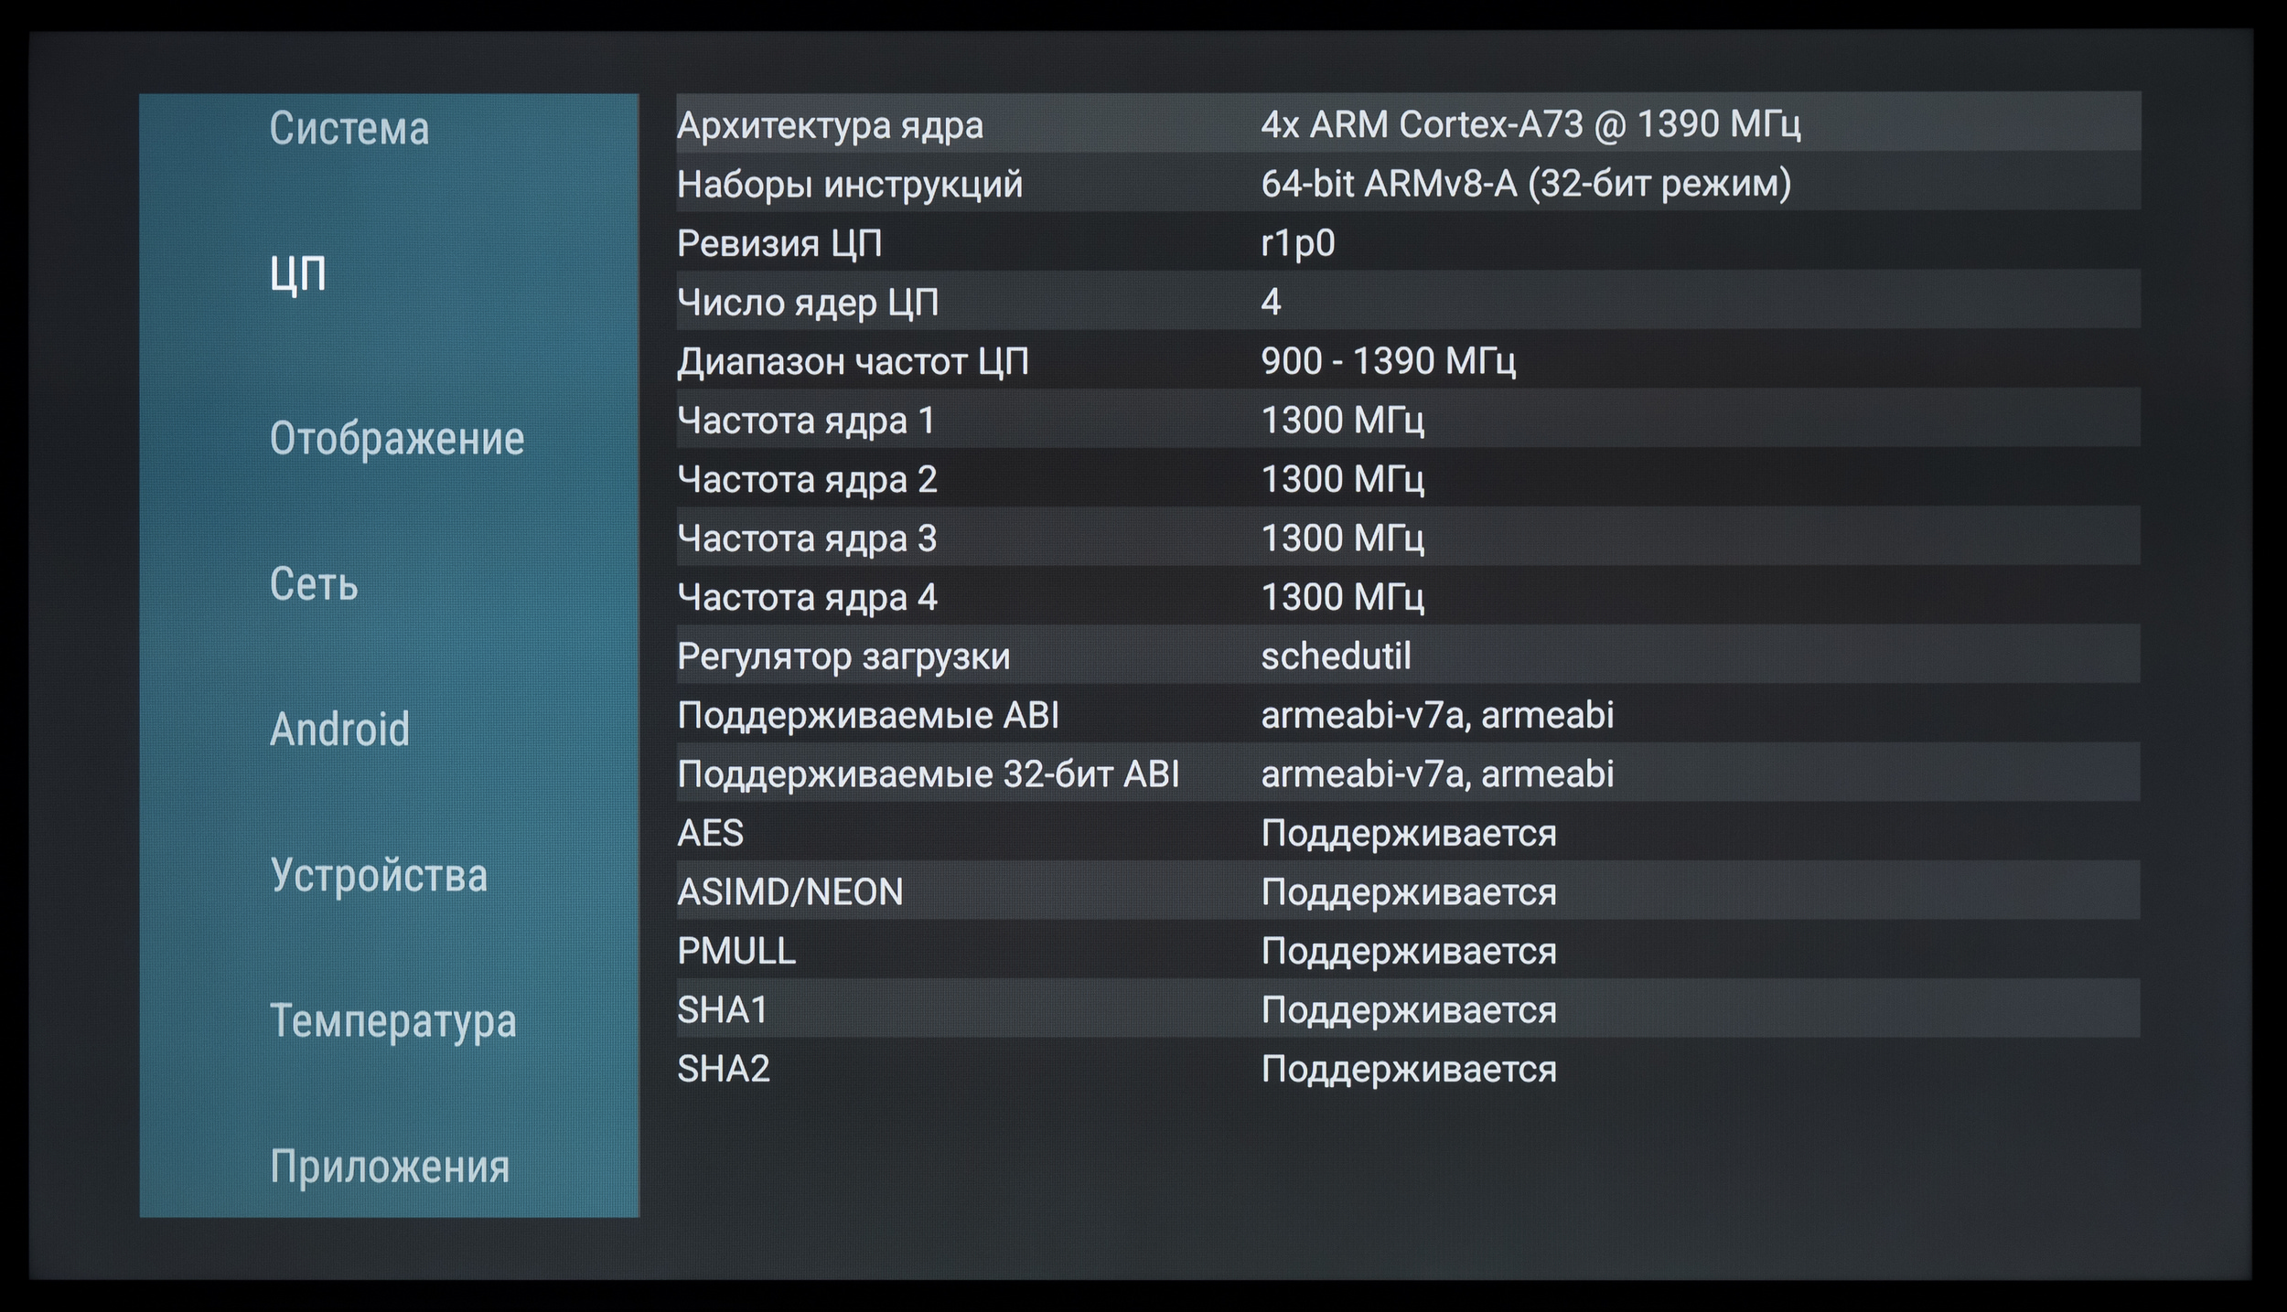Select the Архитектура ядра row
The width and height of the screenshot is (2287, 1312).
[x=1407, y=124]
